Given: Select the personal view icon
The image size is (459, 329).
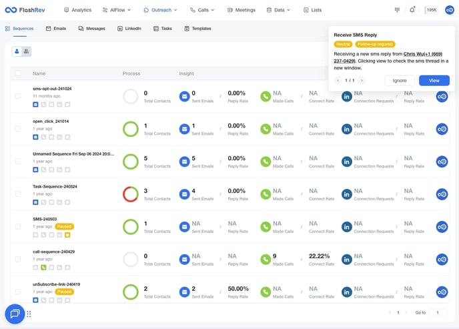Looking at the screenshot, I should pyautogui.click(x=17, y=51).
